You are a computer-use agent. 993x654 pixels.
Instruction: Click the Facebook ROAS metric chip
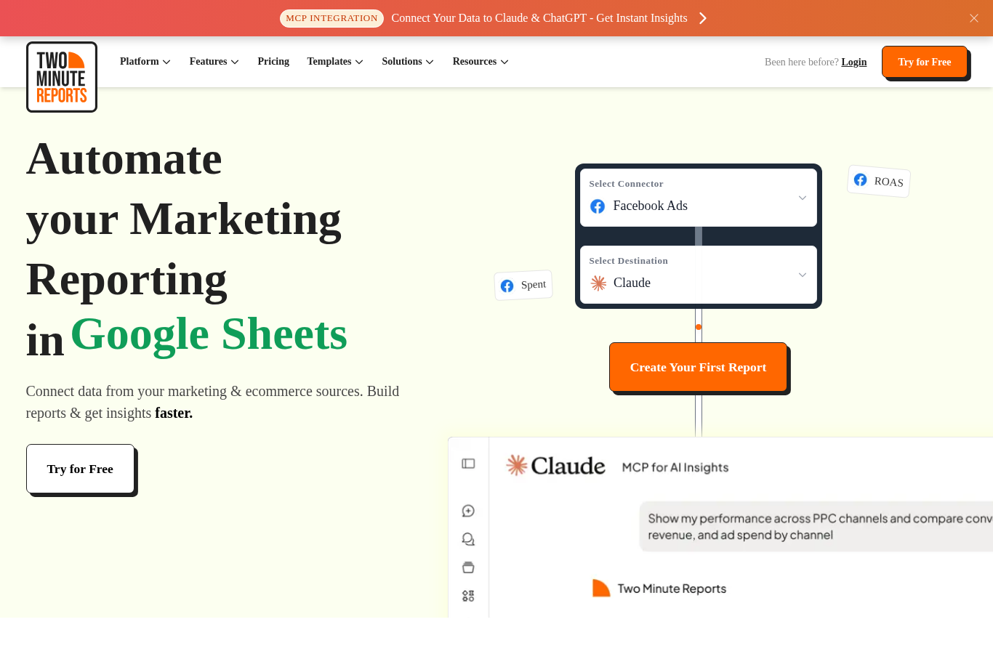point(879,181)
